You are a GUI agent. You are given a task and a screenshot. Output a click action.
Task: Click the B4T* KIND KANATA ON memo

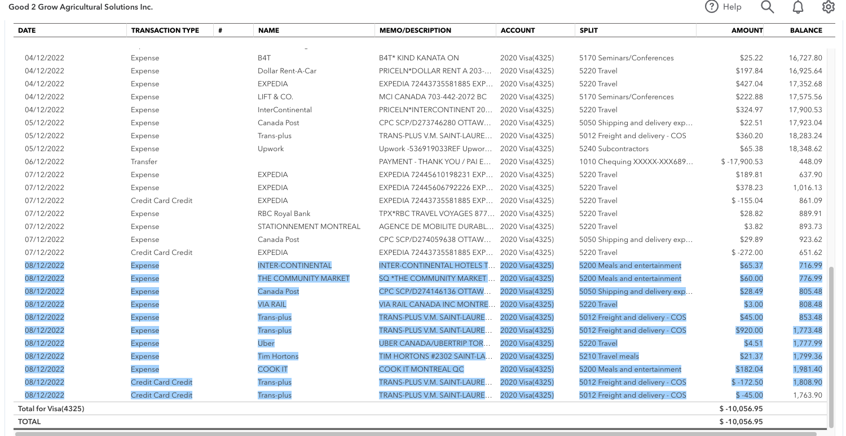pos(419,58)
